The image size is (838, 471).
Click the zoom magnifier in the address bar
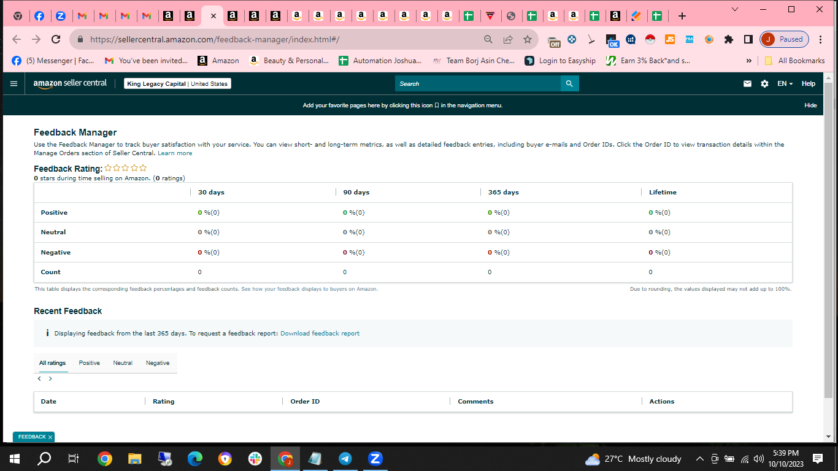pos(488,39)
